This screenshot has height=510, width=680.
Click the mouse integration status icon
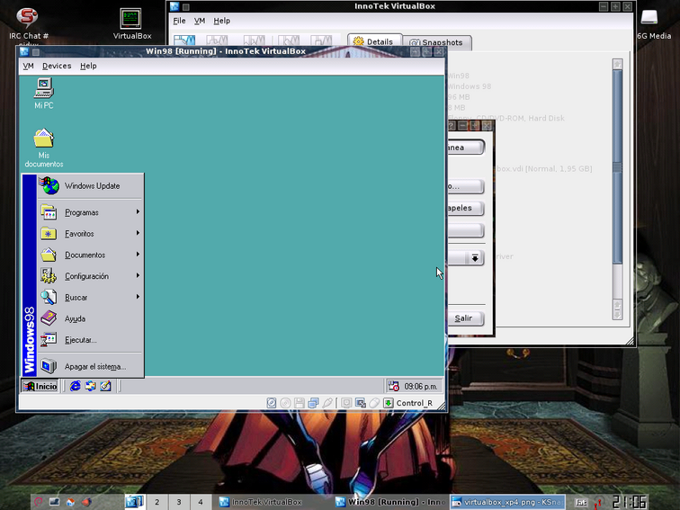coord(374,403)
